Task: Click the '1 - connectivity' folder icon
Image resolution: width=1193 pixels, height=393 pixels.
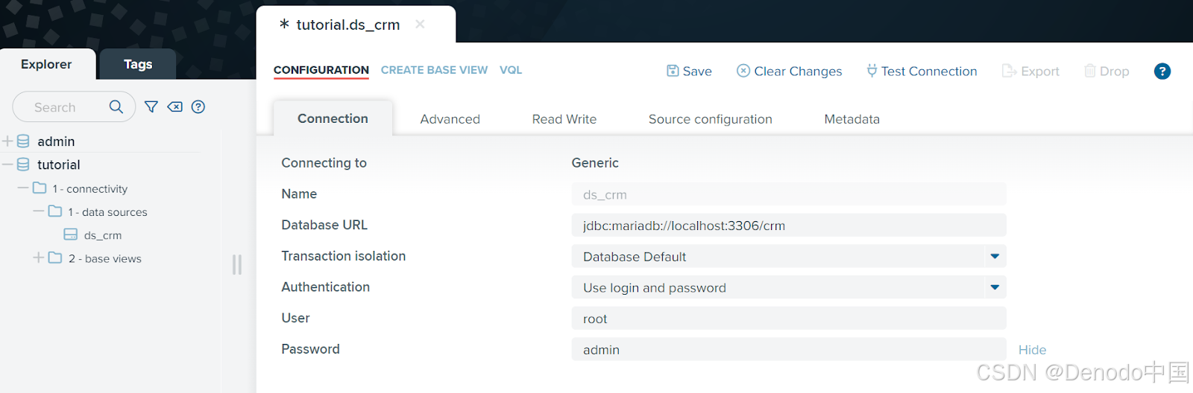Action: (40, 188)
